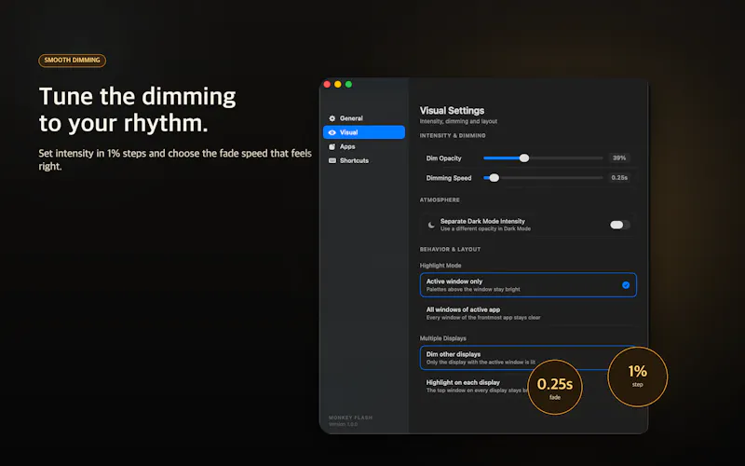
Task: Click the 0.25s fade circle badge
Action: (555, 388)
